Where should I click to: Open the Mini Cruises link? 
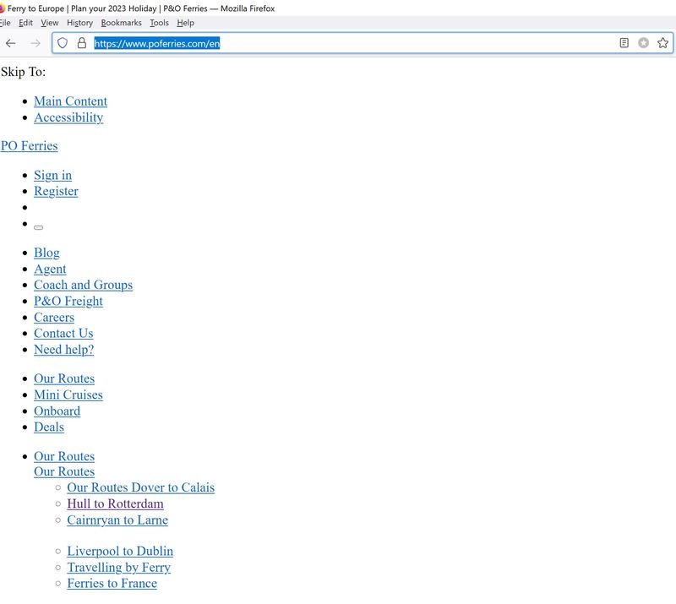(68, 395)
